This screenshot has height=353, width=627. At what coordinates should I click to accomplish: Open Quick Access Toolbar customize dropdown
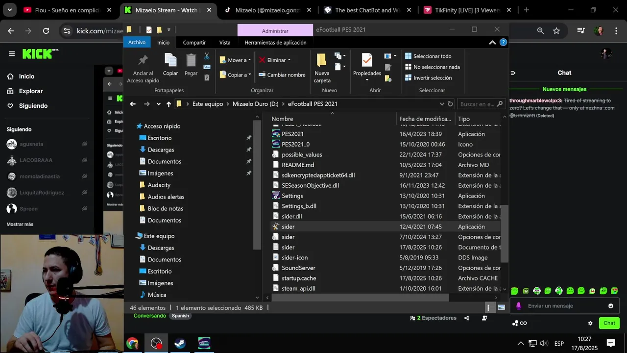pos(169,30)
